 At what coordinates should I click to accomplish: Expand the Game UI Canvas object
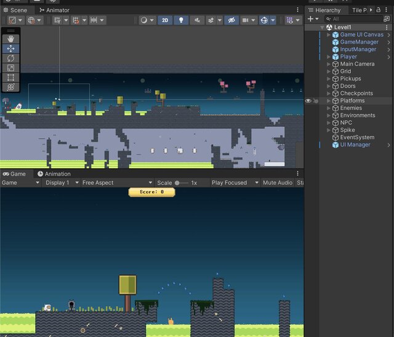click(x=328, y=35)
